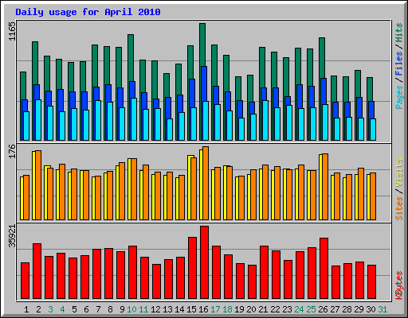Click day 19 on the x-axis
408x318 pixels.
click(239, 309)
